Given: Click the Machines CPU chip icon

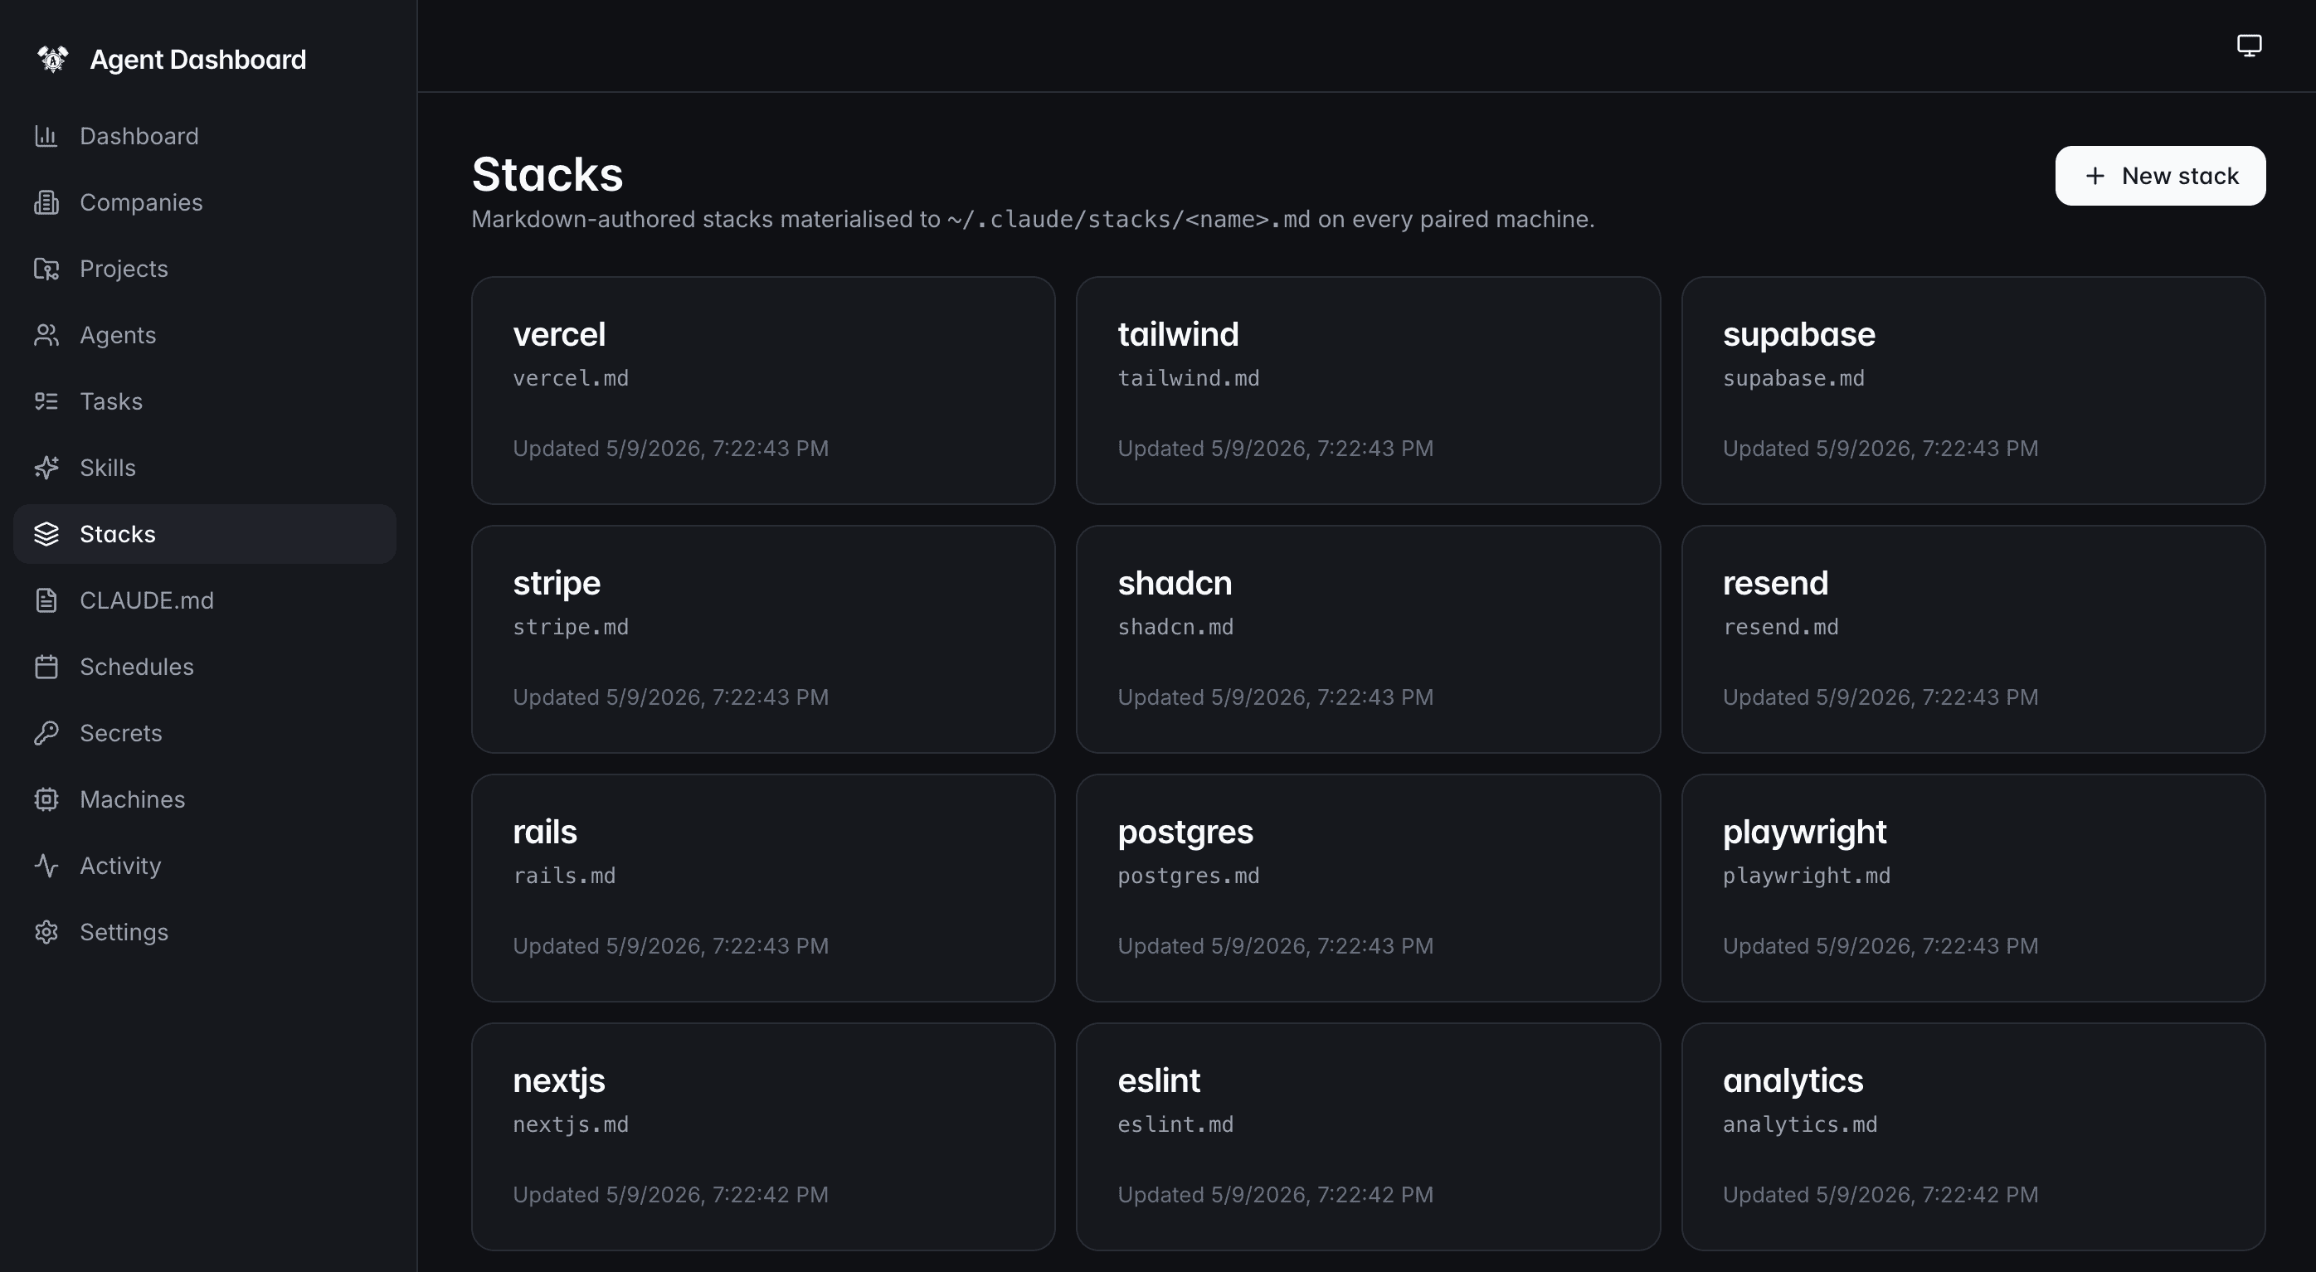Looking at the screenshot, I should 46,799.
